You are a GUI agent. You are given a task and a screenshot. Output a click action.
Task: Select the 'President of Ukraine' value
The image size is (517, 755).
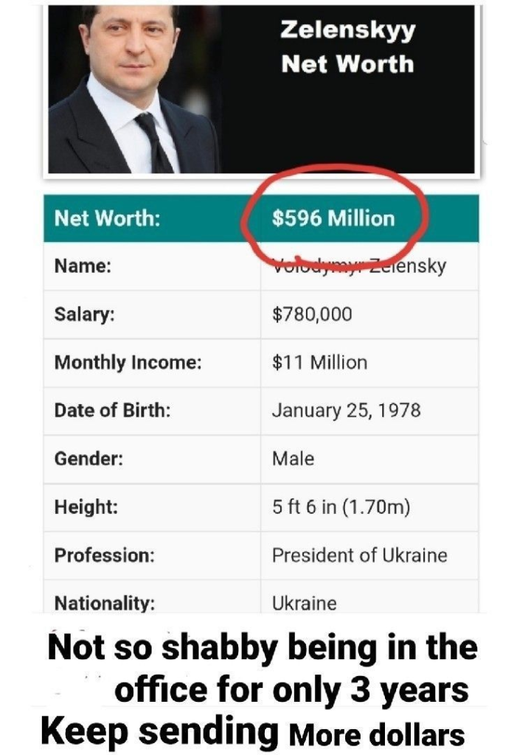[359, 555]
